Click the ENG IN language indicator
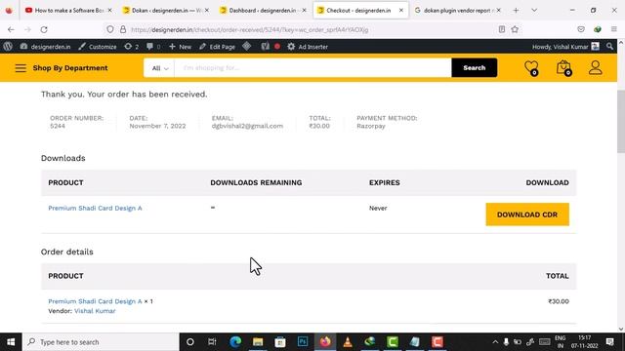625x351 pixels. coord(560,342)
